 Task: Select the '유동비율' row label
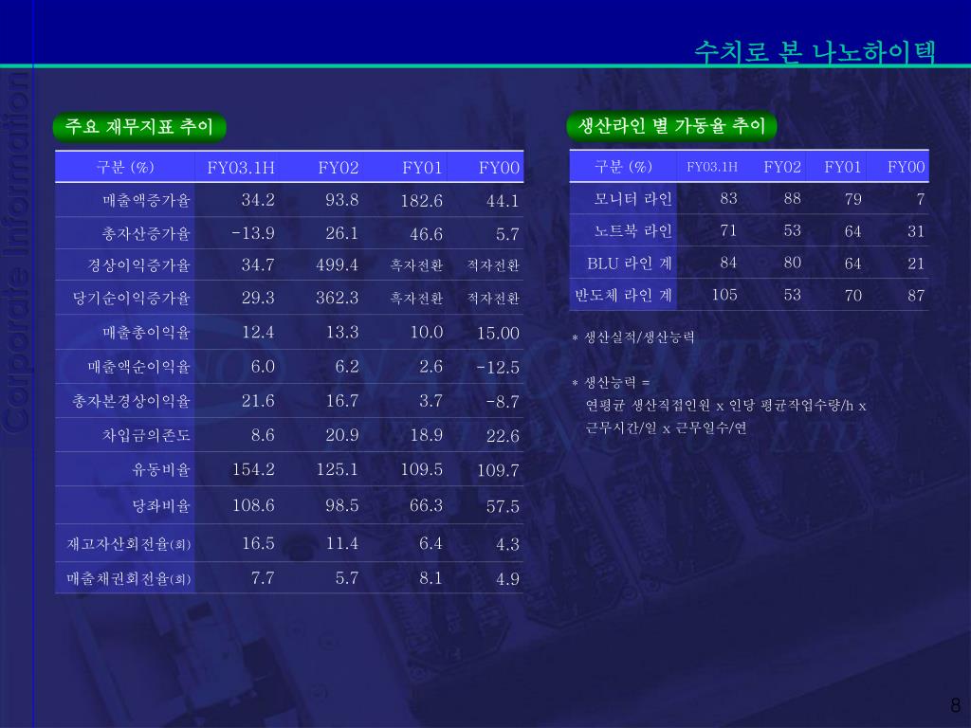161,470
